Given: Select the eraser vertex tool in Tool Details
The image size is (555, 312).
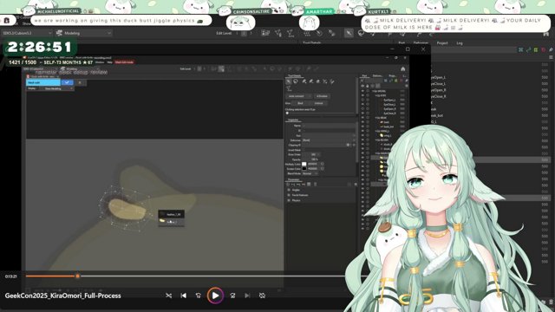Looking at the screenshot, I should coord(318,81).
